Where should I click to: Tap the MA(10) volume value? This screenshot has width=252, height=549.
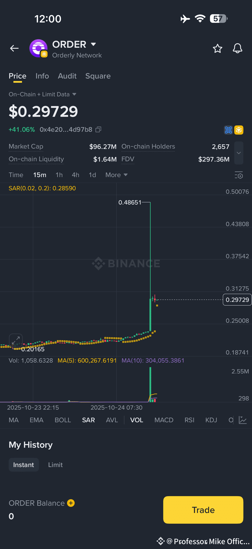(x=153, y=361)
